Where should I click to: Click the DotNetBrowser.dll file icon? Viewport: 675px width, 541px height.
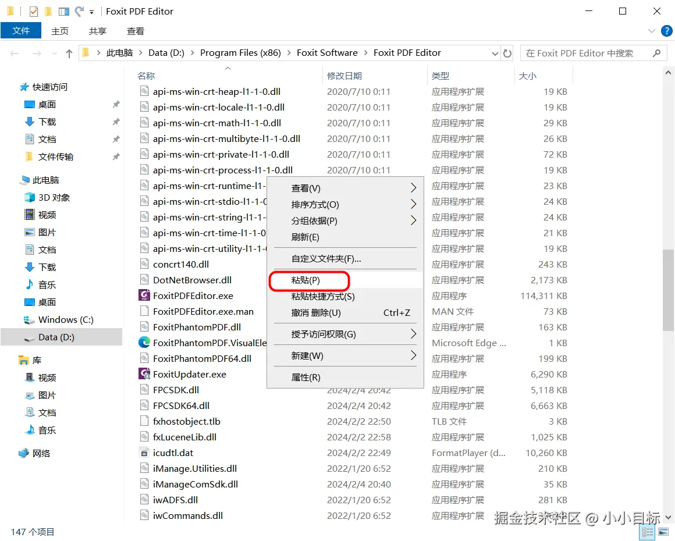tap(144, 280)
